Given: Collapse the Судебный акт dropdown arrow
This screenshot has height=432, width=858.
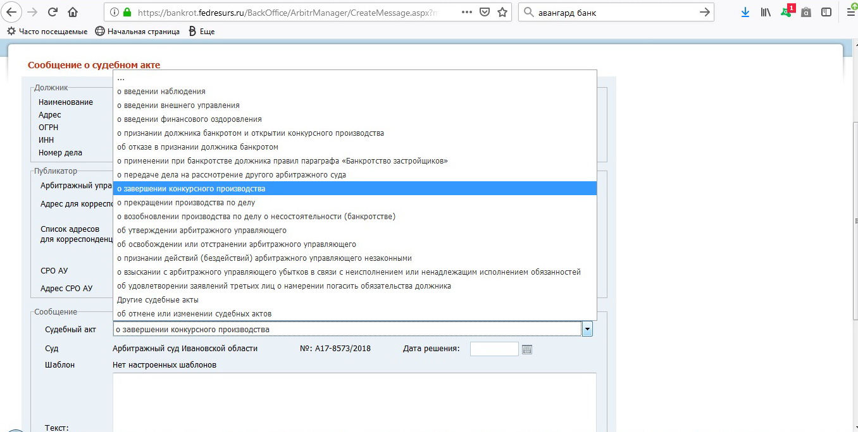Looking at the screenshot, I should pos(587,329).
